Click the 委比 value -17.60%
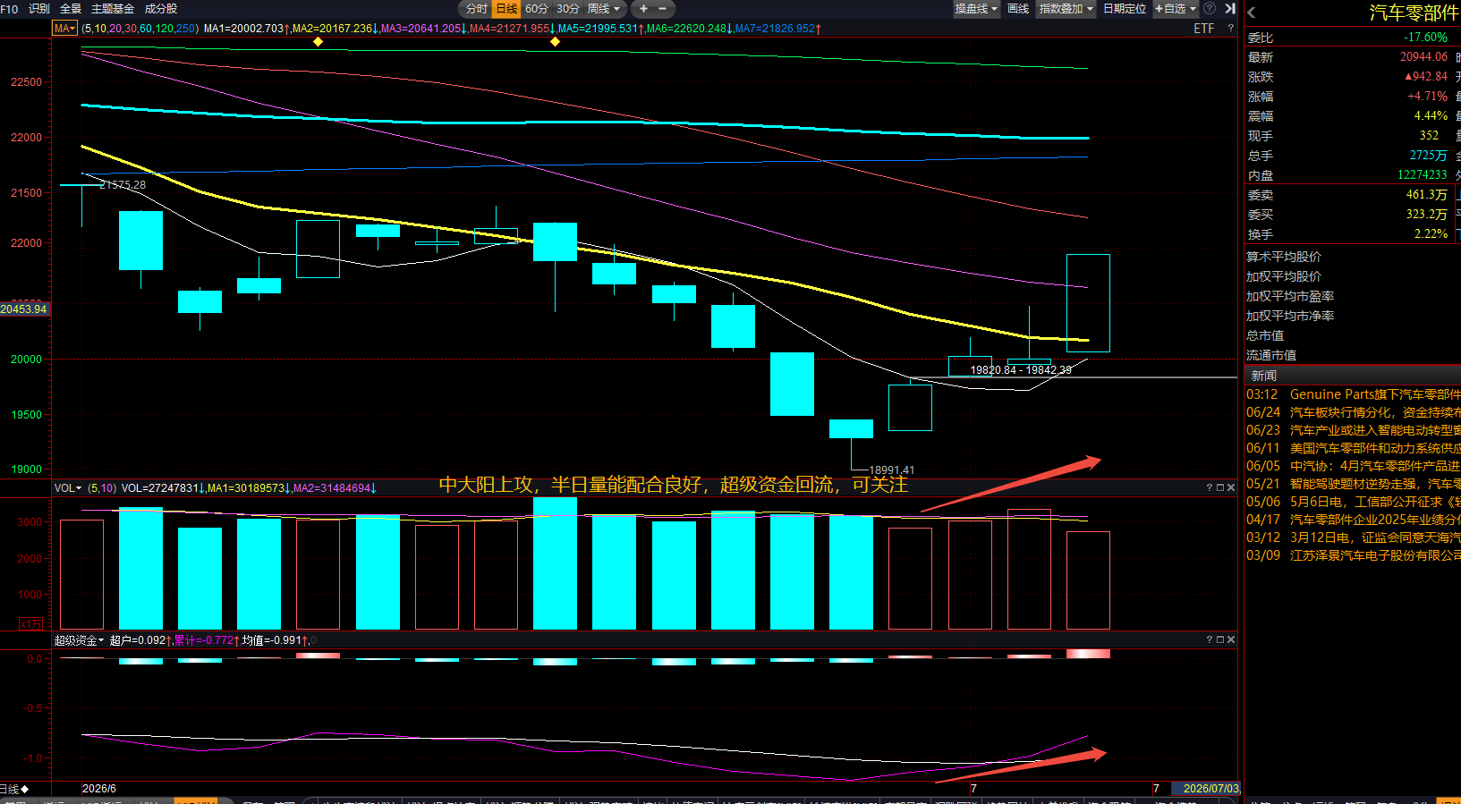 pos(1425,37)
